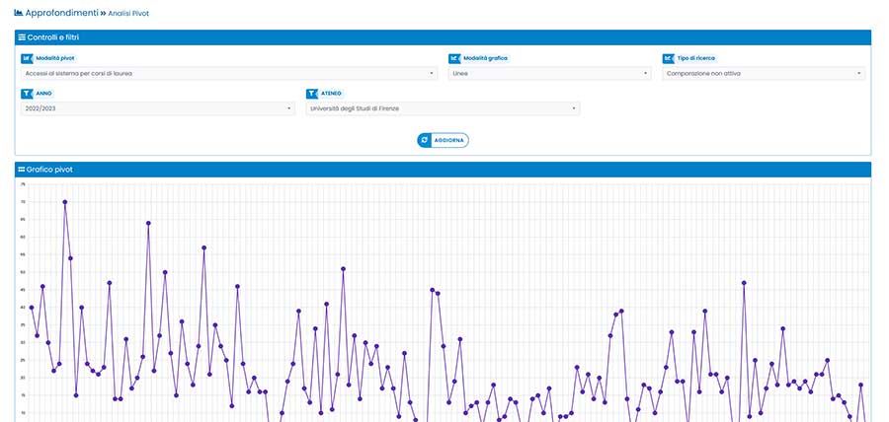The image size is (889, 422).
Task: Click the highest peak data point in chart
Action: tap(64, 202)
